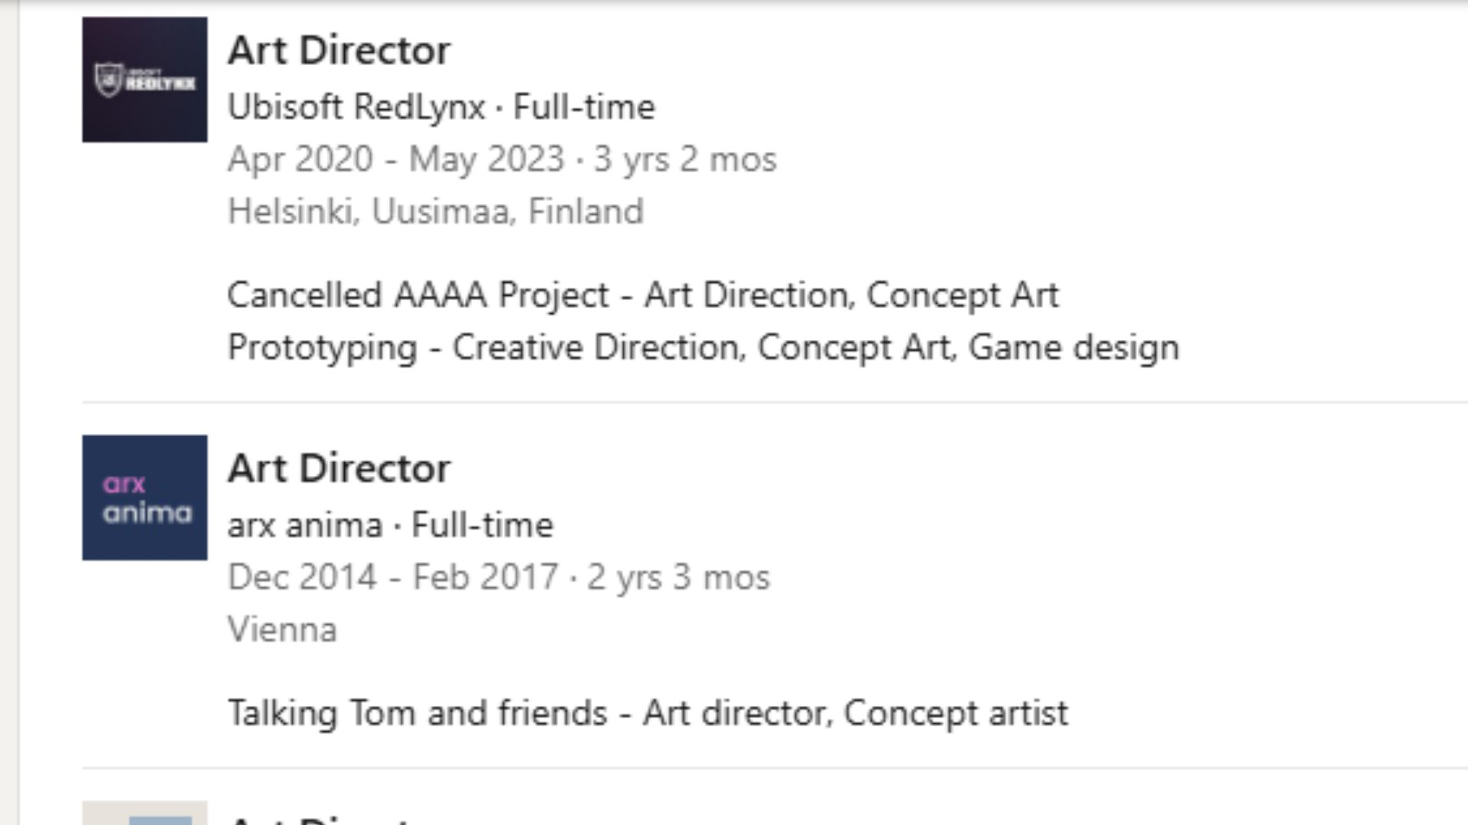Viewport: 1468px width, 825px height.
Task: Click the Game design text in Prototyping line
Action: tap(1073, 348)
